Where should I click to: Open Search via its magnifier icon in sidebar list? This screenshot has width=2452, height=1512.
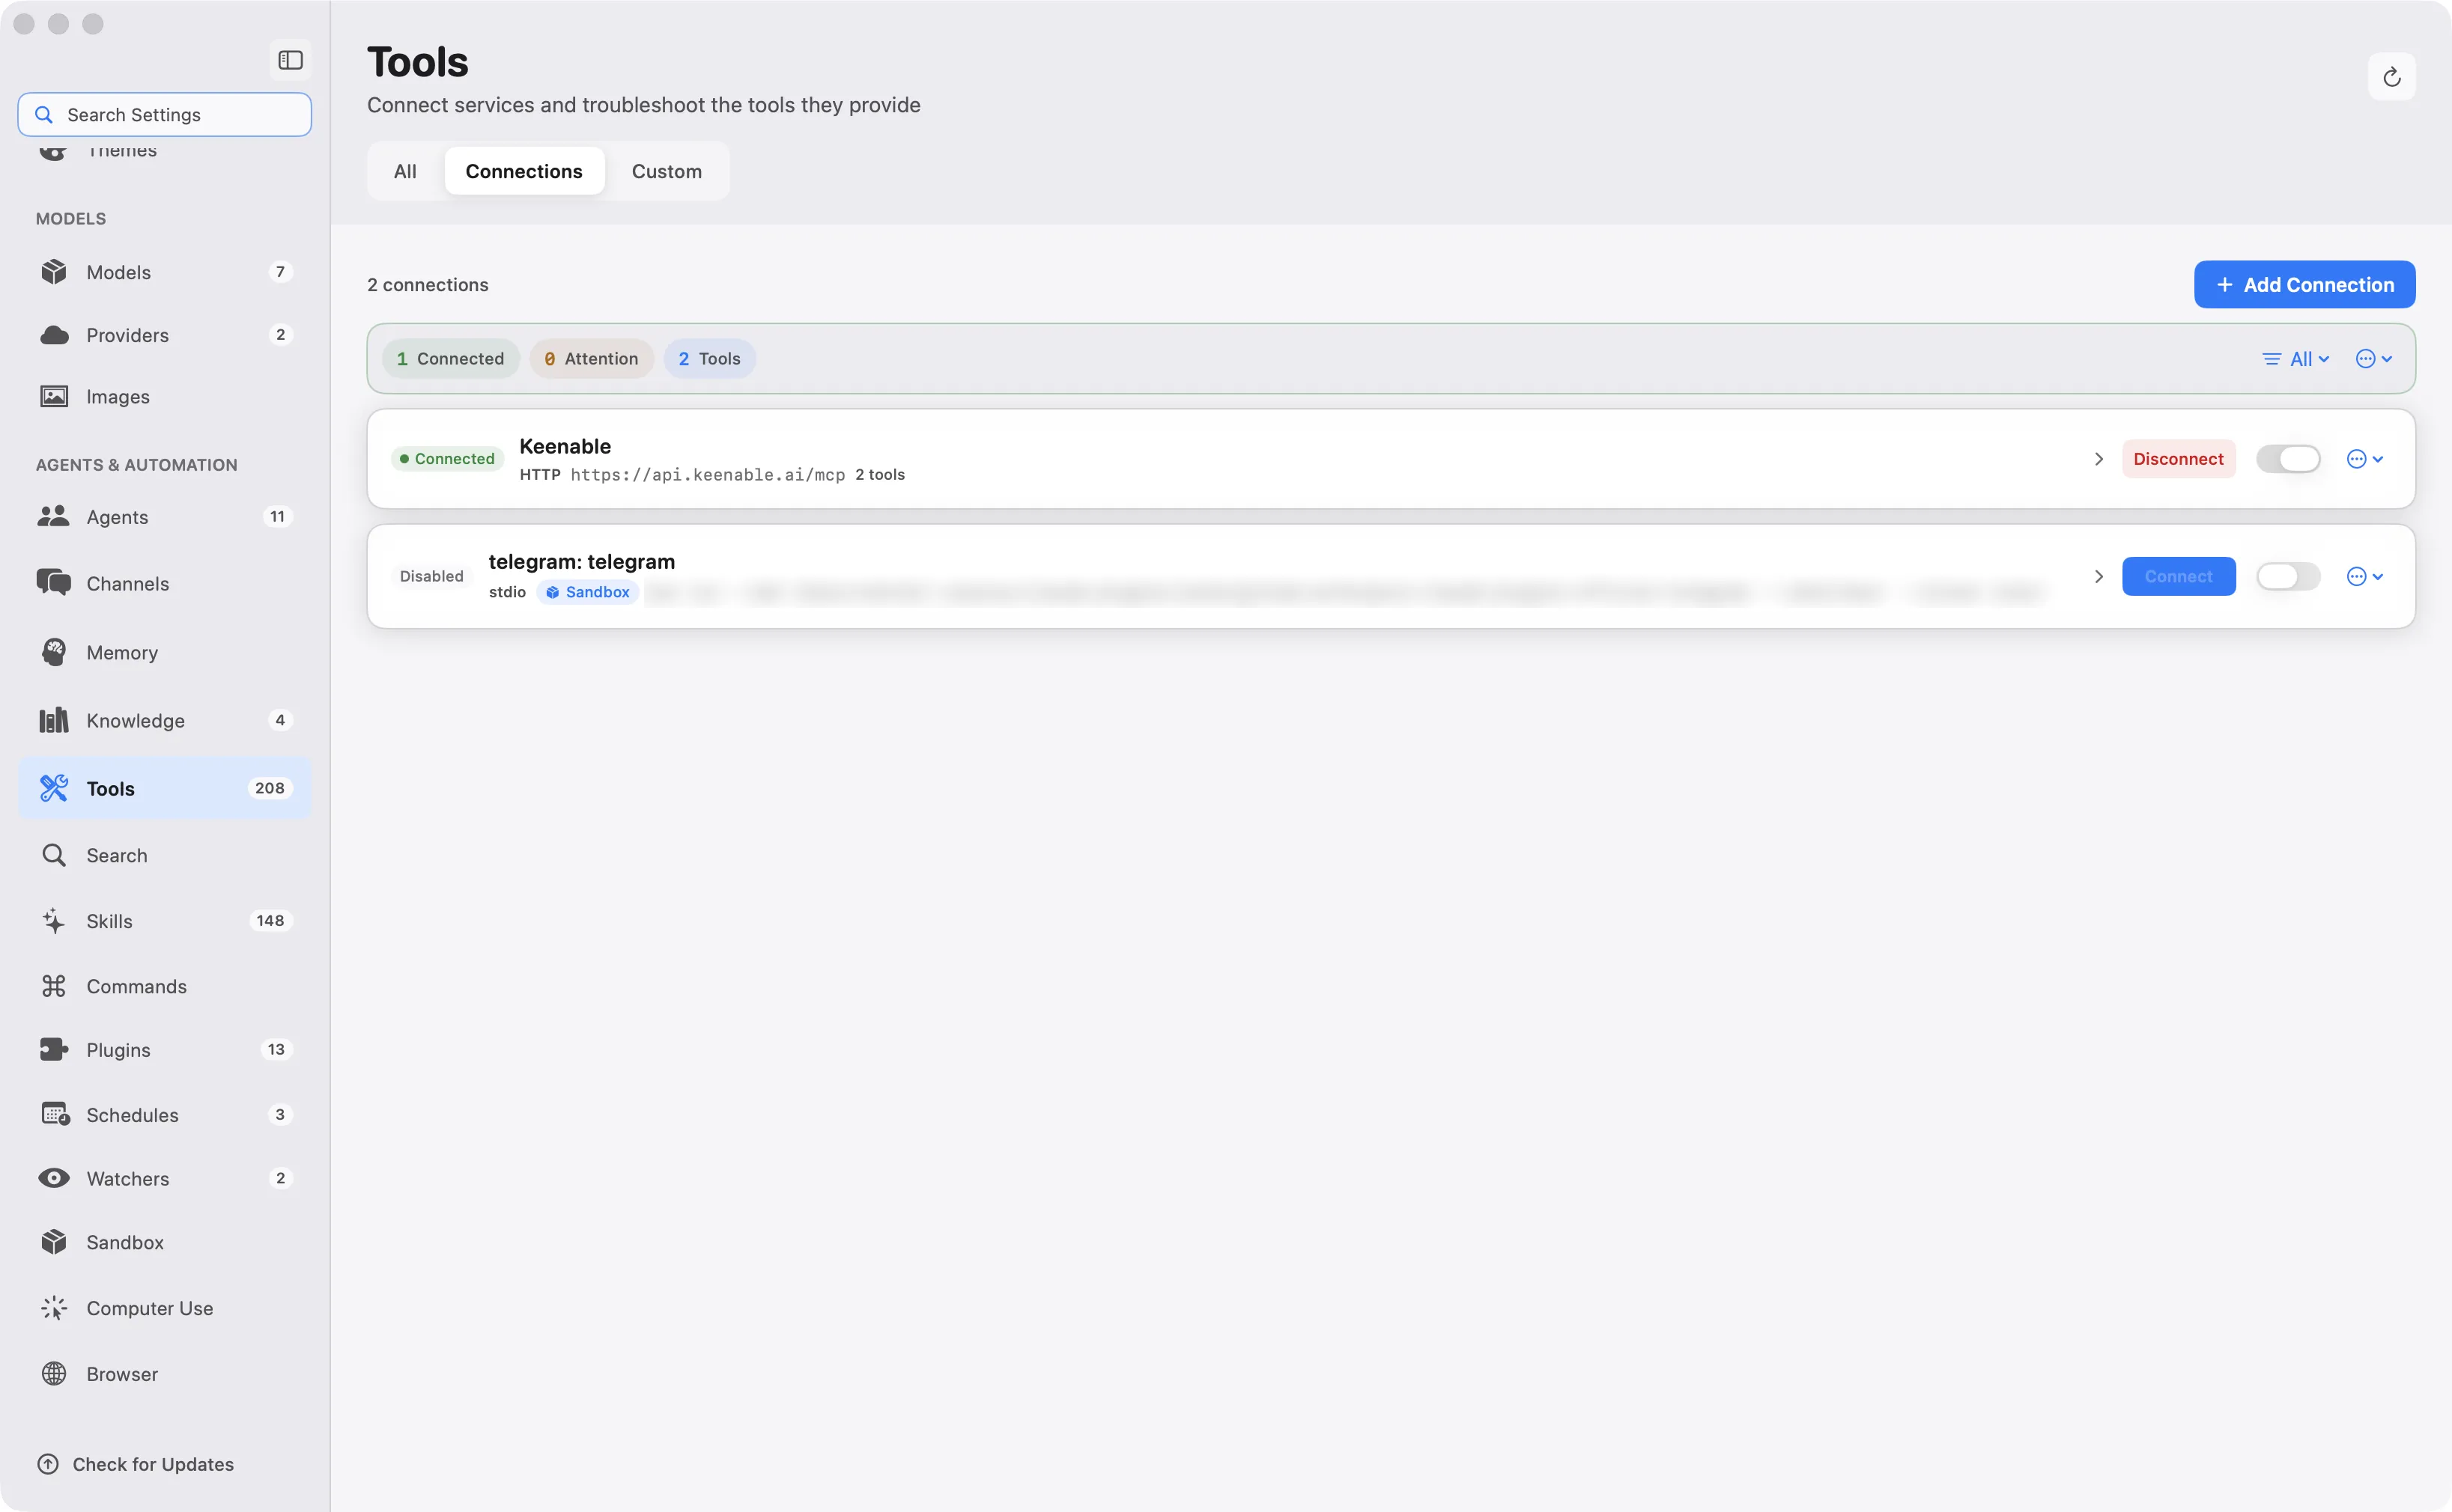54,855
